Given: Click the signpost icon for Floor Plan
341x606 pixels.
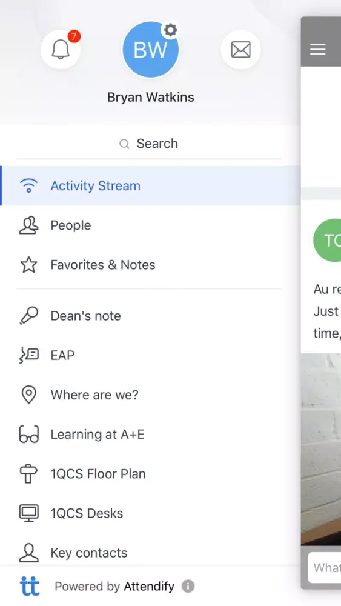Looking at the screenshot, I should [x=28, y=474].
